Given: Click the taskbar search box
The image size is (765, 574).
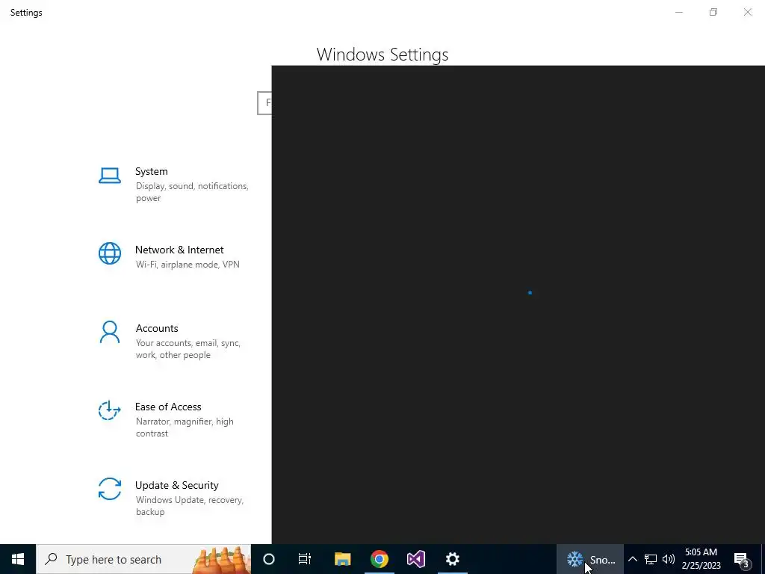Looking at the screenshot, I should [143, 559].
